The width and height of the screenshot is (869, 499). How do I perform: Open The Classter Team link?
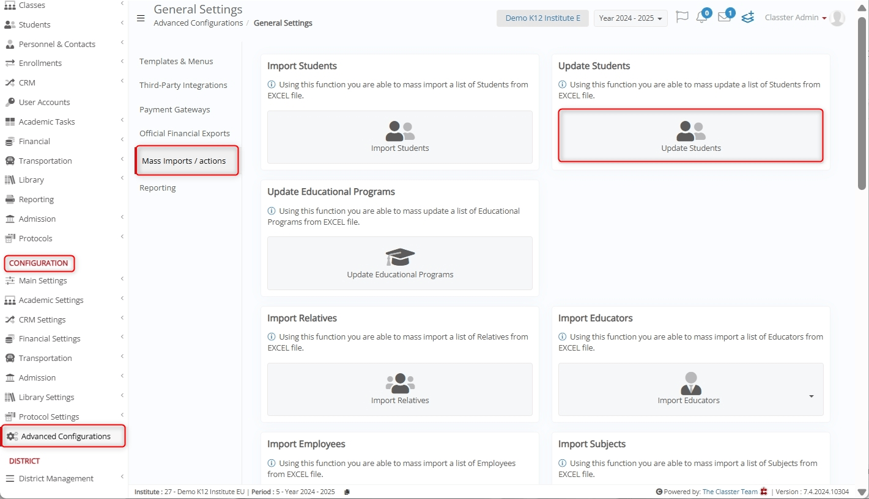730,492
